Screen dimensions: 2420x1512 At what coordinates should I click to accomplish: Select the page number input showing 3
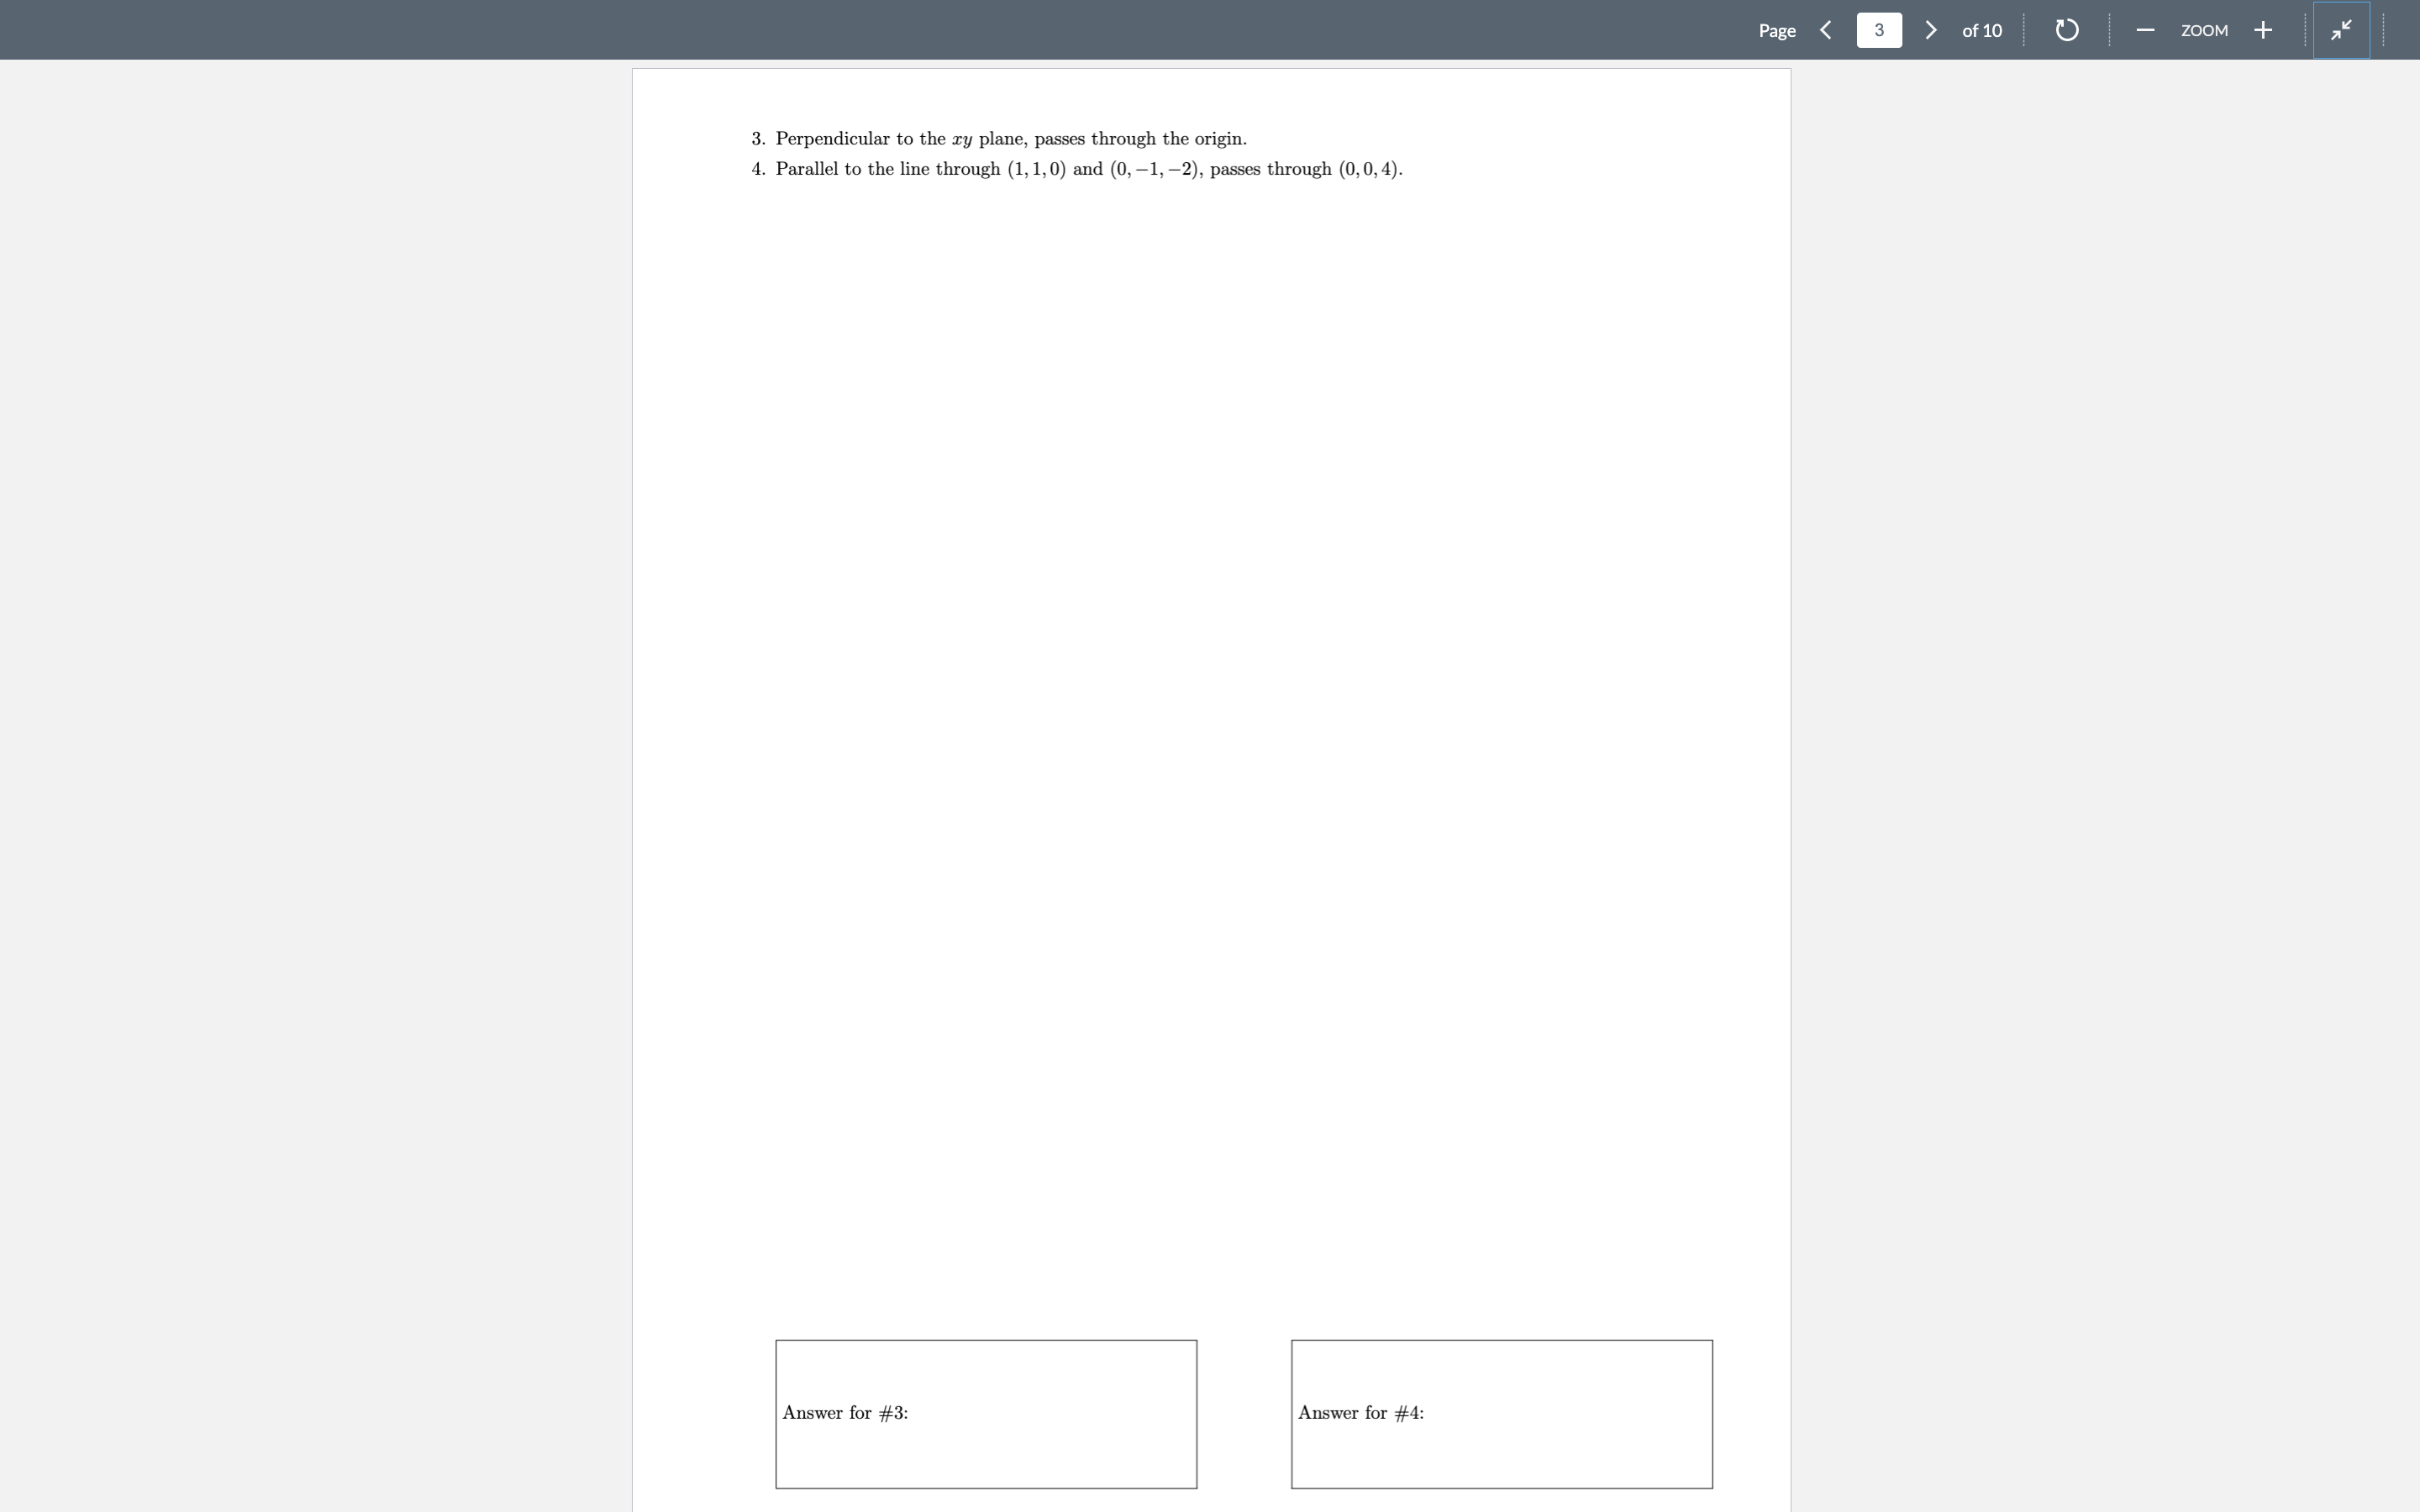point(1878,30)
